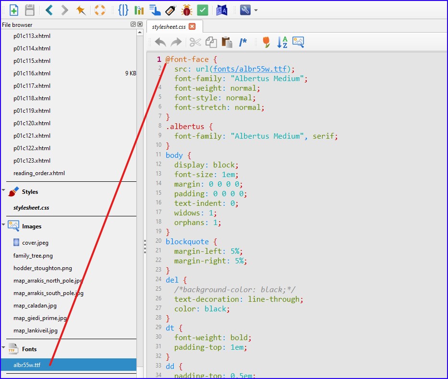This screenshot has height=379, width=448.
Task: Collapse the Images section in file browser
Action: (x=4, y=225)
